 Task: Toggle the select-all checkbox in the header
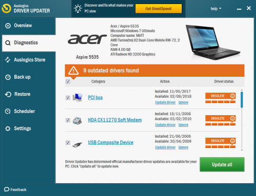click(x=68, y=81)
